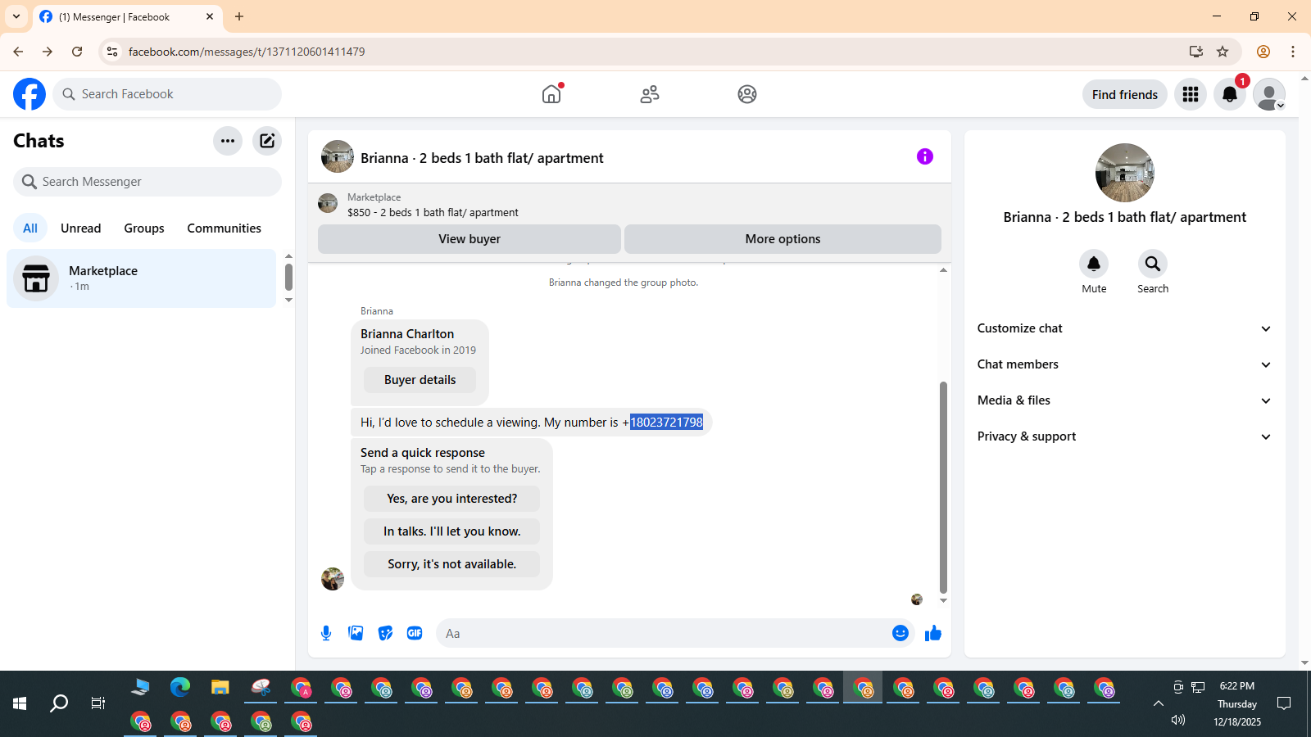Switch to the Unread chats tab
This screenshot has width=1311, height=737.
81,228
